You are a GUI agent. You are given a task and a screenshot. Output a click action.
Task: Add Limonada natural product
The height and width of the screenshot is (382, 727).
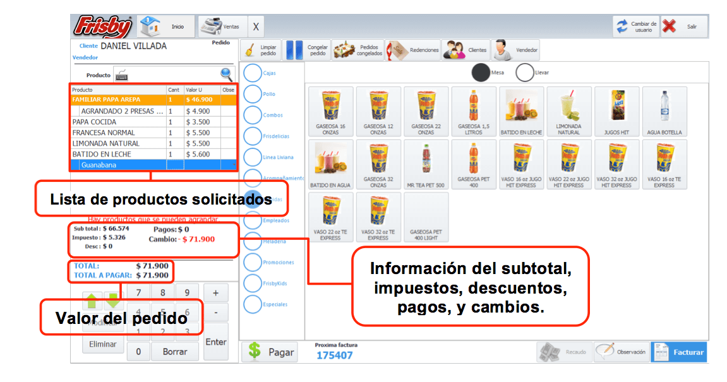569,112
